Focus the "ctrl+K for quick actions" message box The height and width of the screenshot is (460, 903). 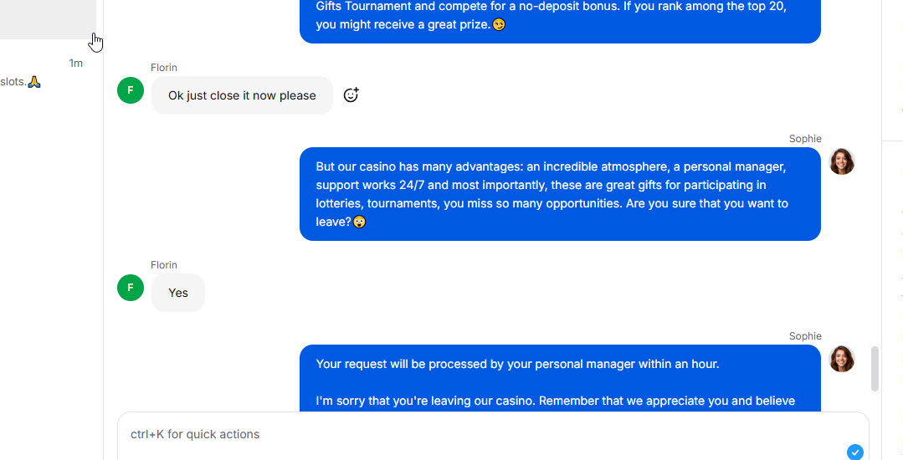tap(493, 436)
